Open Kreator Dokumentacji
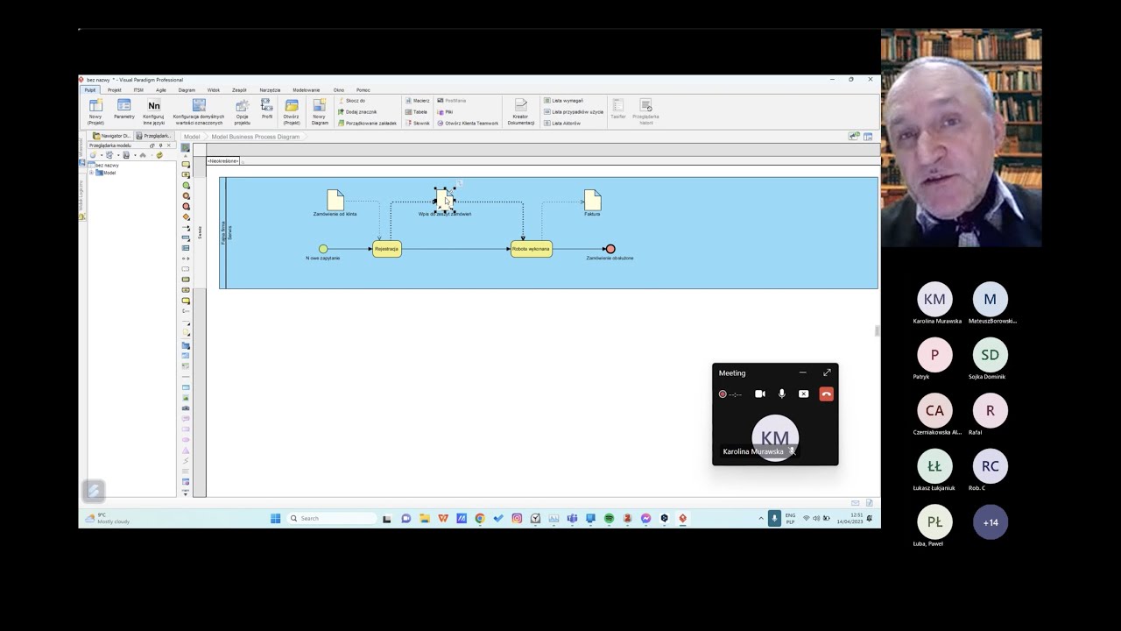 point(521,111)
